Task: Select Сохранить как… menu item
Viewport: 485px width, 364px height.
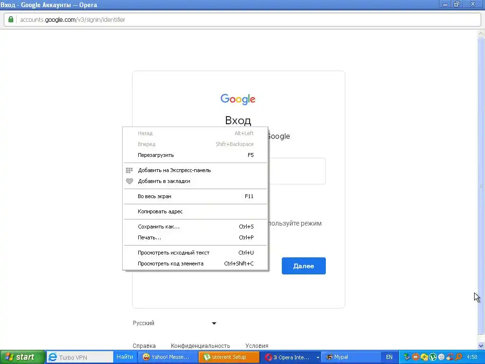Action: (x=195, y=227)
